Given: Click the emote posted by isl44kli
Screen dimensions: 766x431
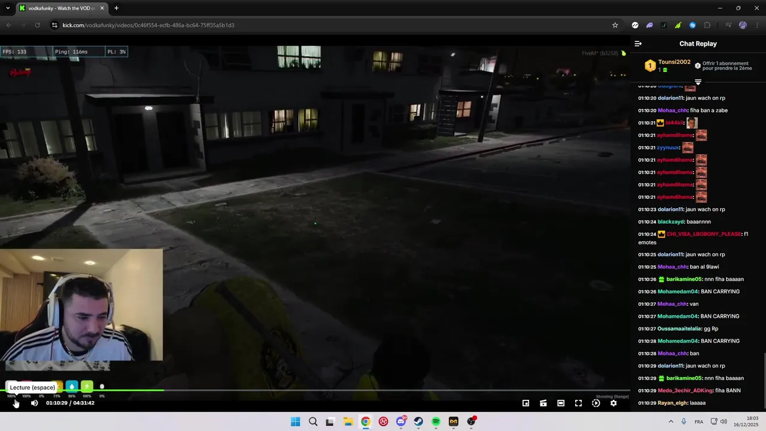Looking at the screenshot, I should [x=691, y=123].
